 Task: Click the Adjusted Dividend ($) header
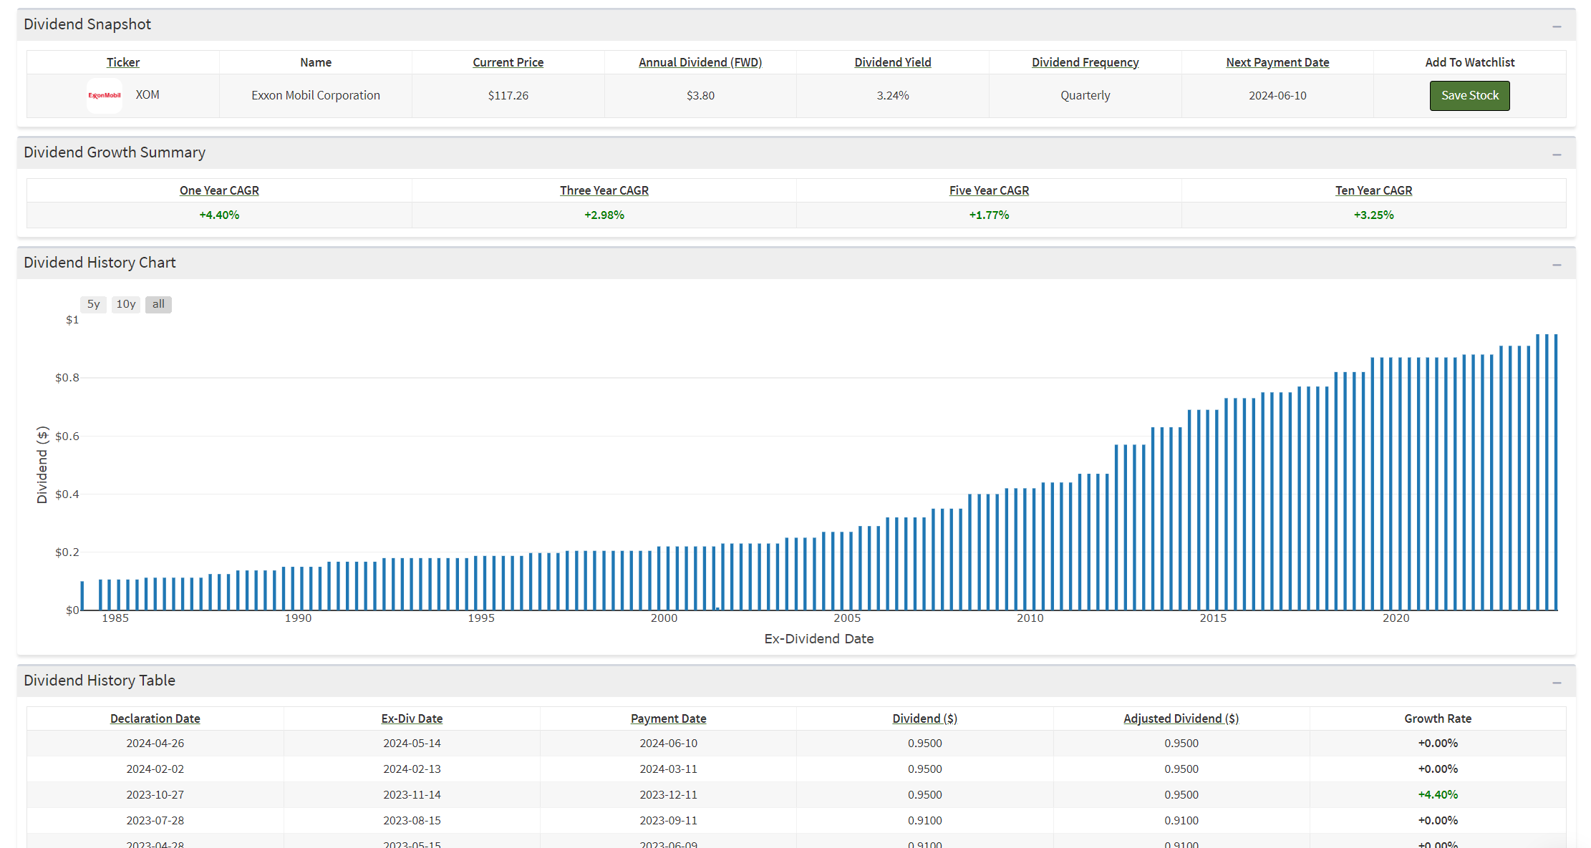(1180, 718)
